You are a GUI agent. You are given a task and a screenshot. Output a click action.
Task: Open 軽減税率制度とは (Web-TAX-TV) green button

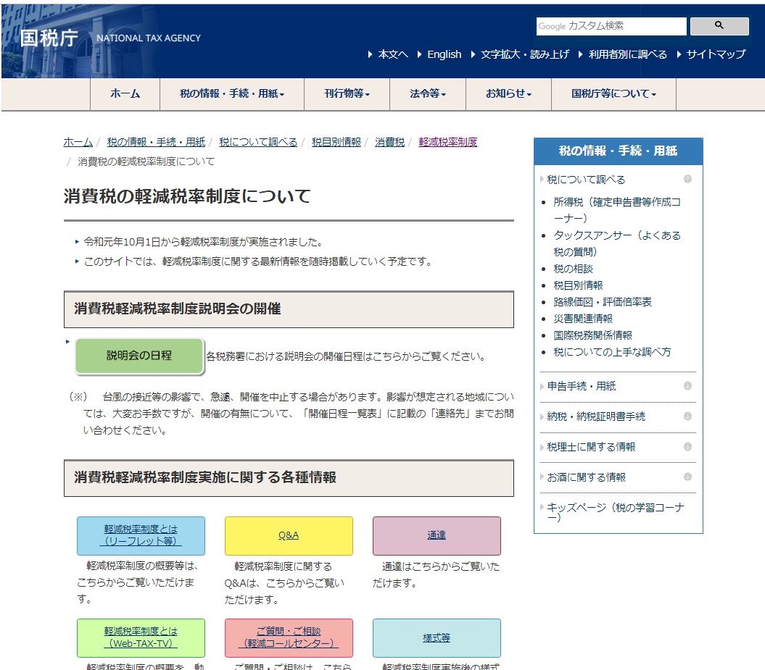(141, 638)
